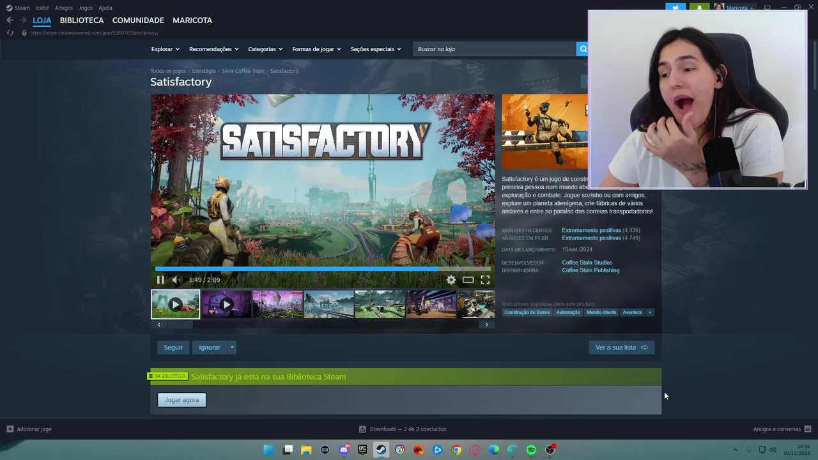Click the store search magnifier button
The height and width of the screenshot is (460, 818).
tap(582, 49)
